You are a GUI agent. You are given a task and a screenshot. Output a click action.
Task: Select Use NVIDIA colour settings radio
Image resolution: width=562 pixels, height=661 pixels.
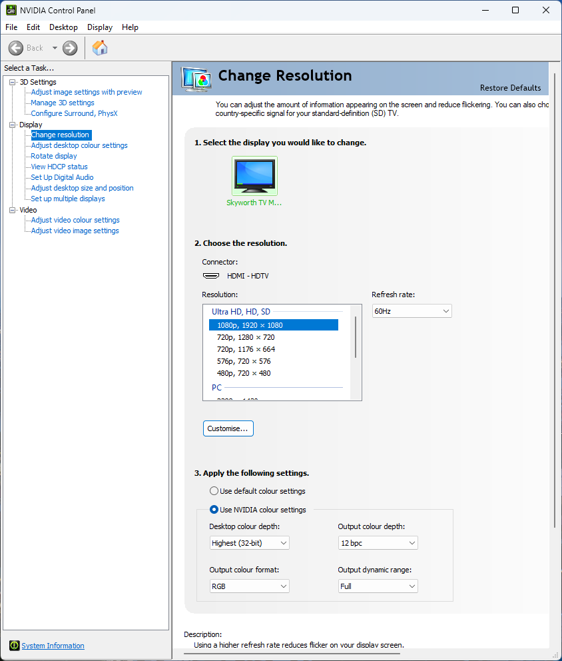pos(214,509)
